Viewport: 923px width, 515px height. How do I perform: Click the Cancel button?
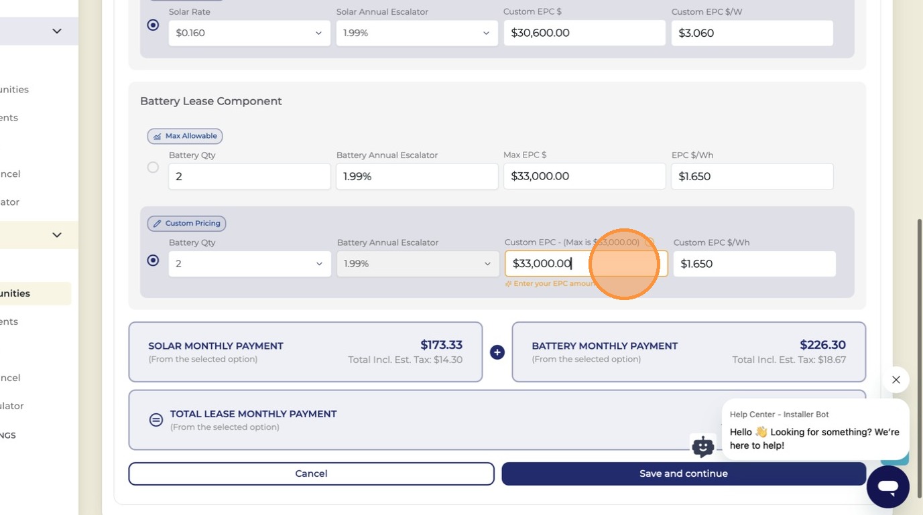(x=311, y=473)
